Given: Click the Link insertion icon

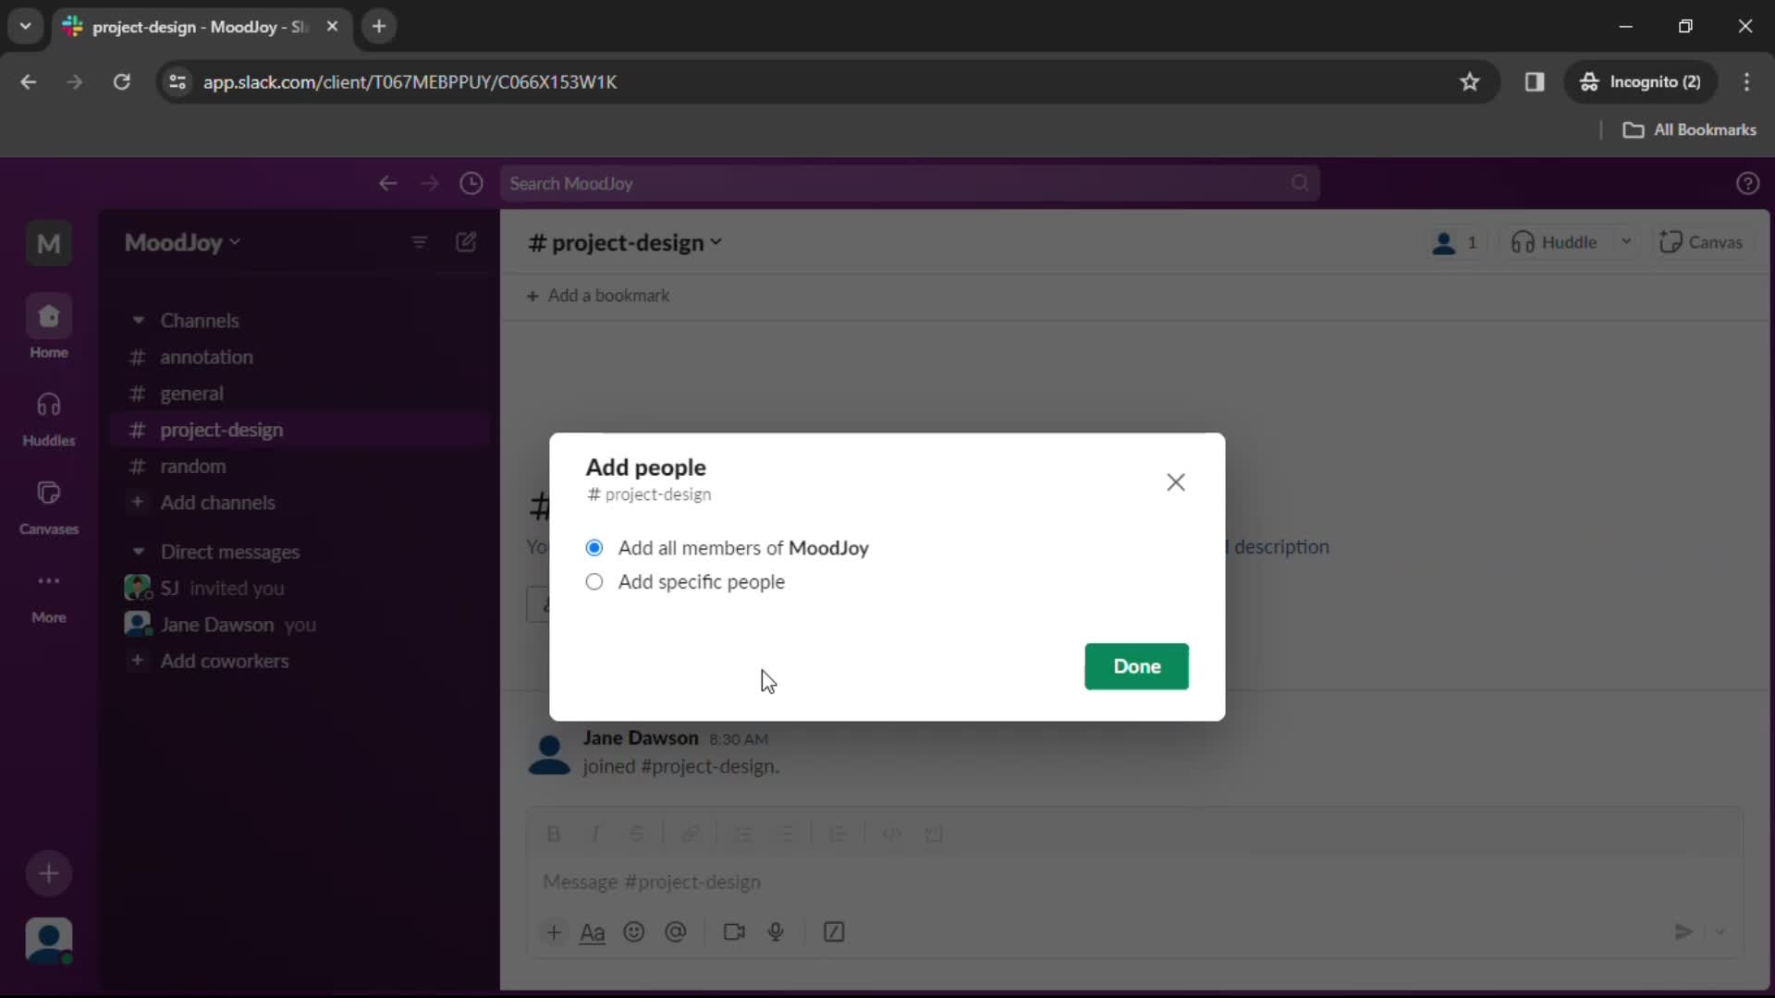Looking at the screenshot, I should [692, 834].
